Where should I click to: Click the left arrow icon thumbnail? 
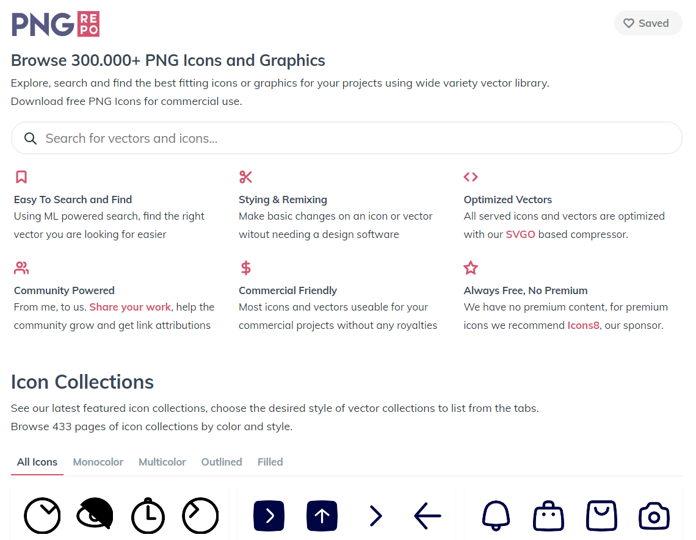[427, 516]
